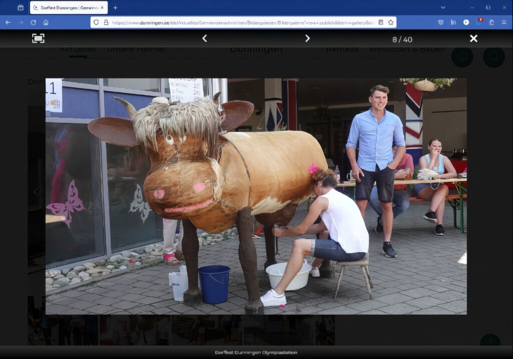
Task: Expand the list all tabs dropdown
Action: coord(443,7)
